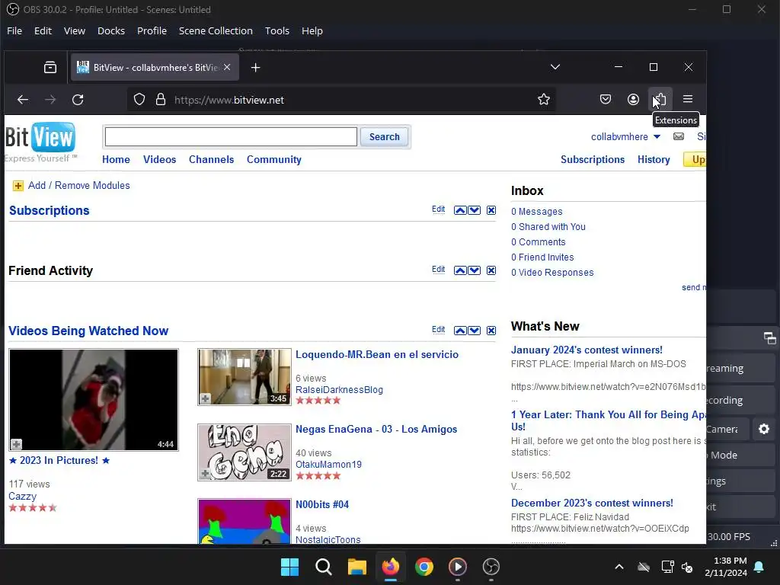The width and height of the screenshot is (780, 585).
Task: Reload the BitView page
Action: point(78,100)
